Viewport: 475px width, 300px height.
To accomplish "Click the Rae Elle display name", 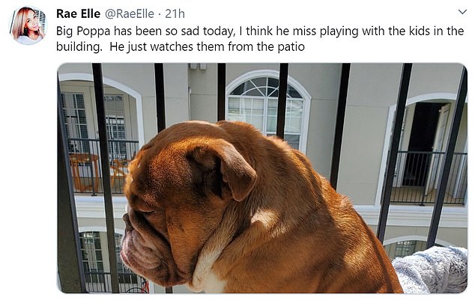I will (x=78, y=13).
